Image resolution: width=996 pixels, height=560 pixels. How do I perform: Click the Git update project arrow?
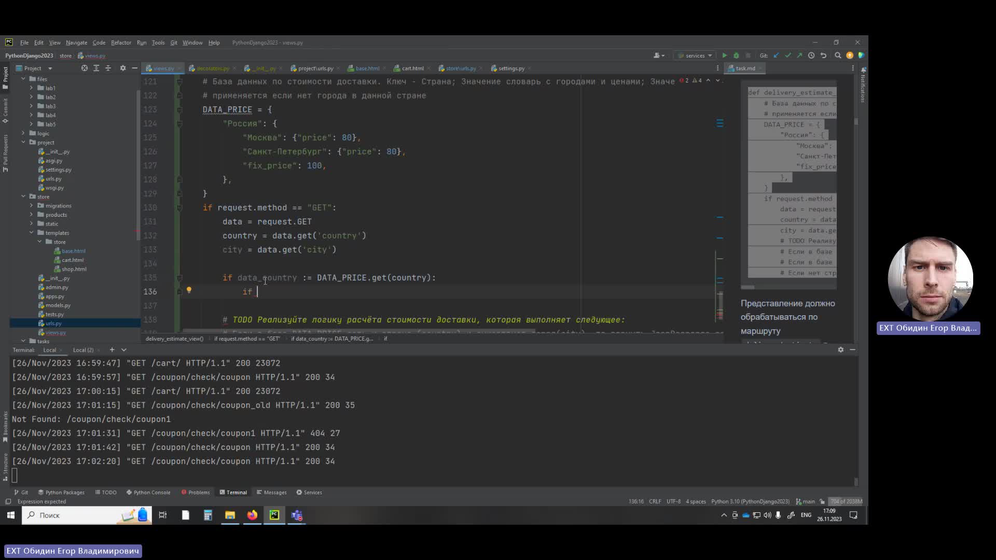pyautogui.click(x=777, y=55)
